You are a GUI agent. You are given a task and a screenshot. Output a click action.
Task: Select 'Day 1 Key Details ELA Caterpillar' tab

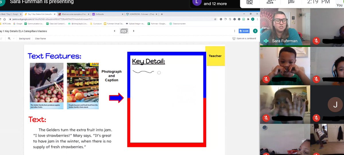tap(40, 14)
